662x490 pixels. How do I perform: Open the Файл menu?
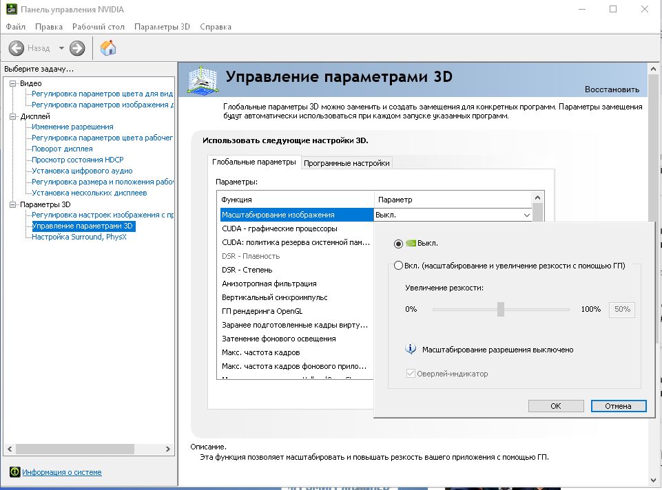pos(16,27)
